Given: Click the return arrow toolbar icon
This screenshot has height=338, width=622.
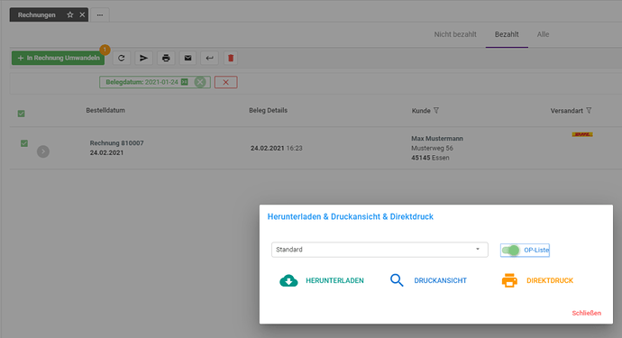Looking at the screenshot, I should [210, 58].
